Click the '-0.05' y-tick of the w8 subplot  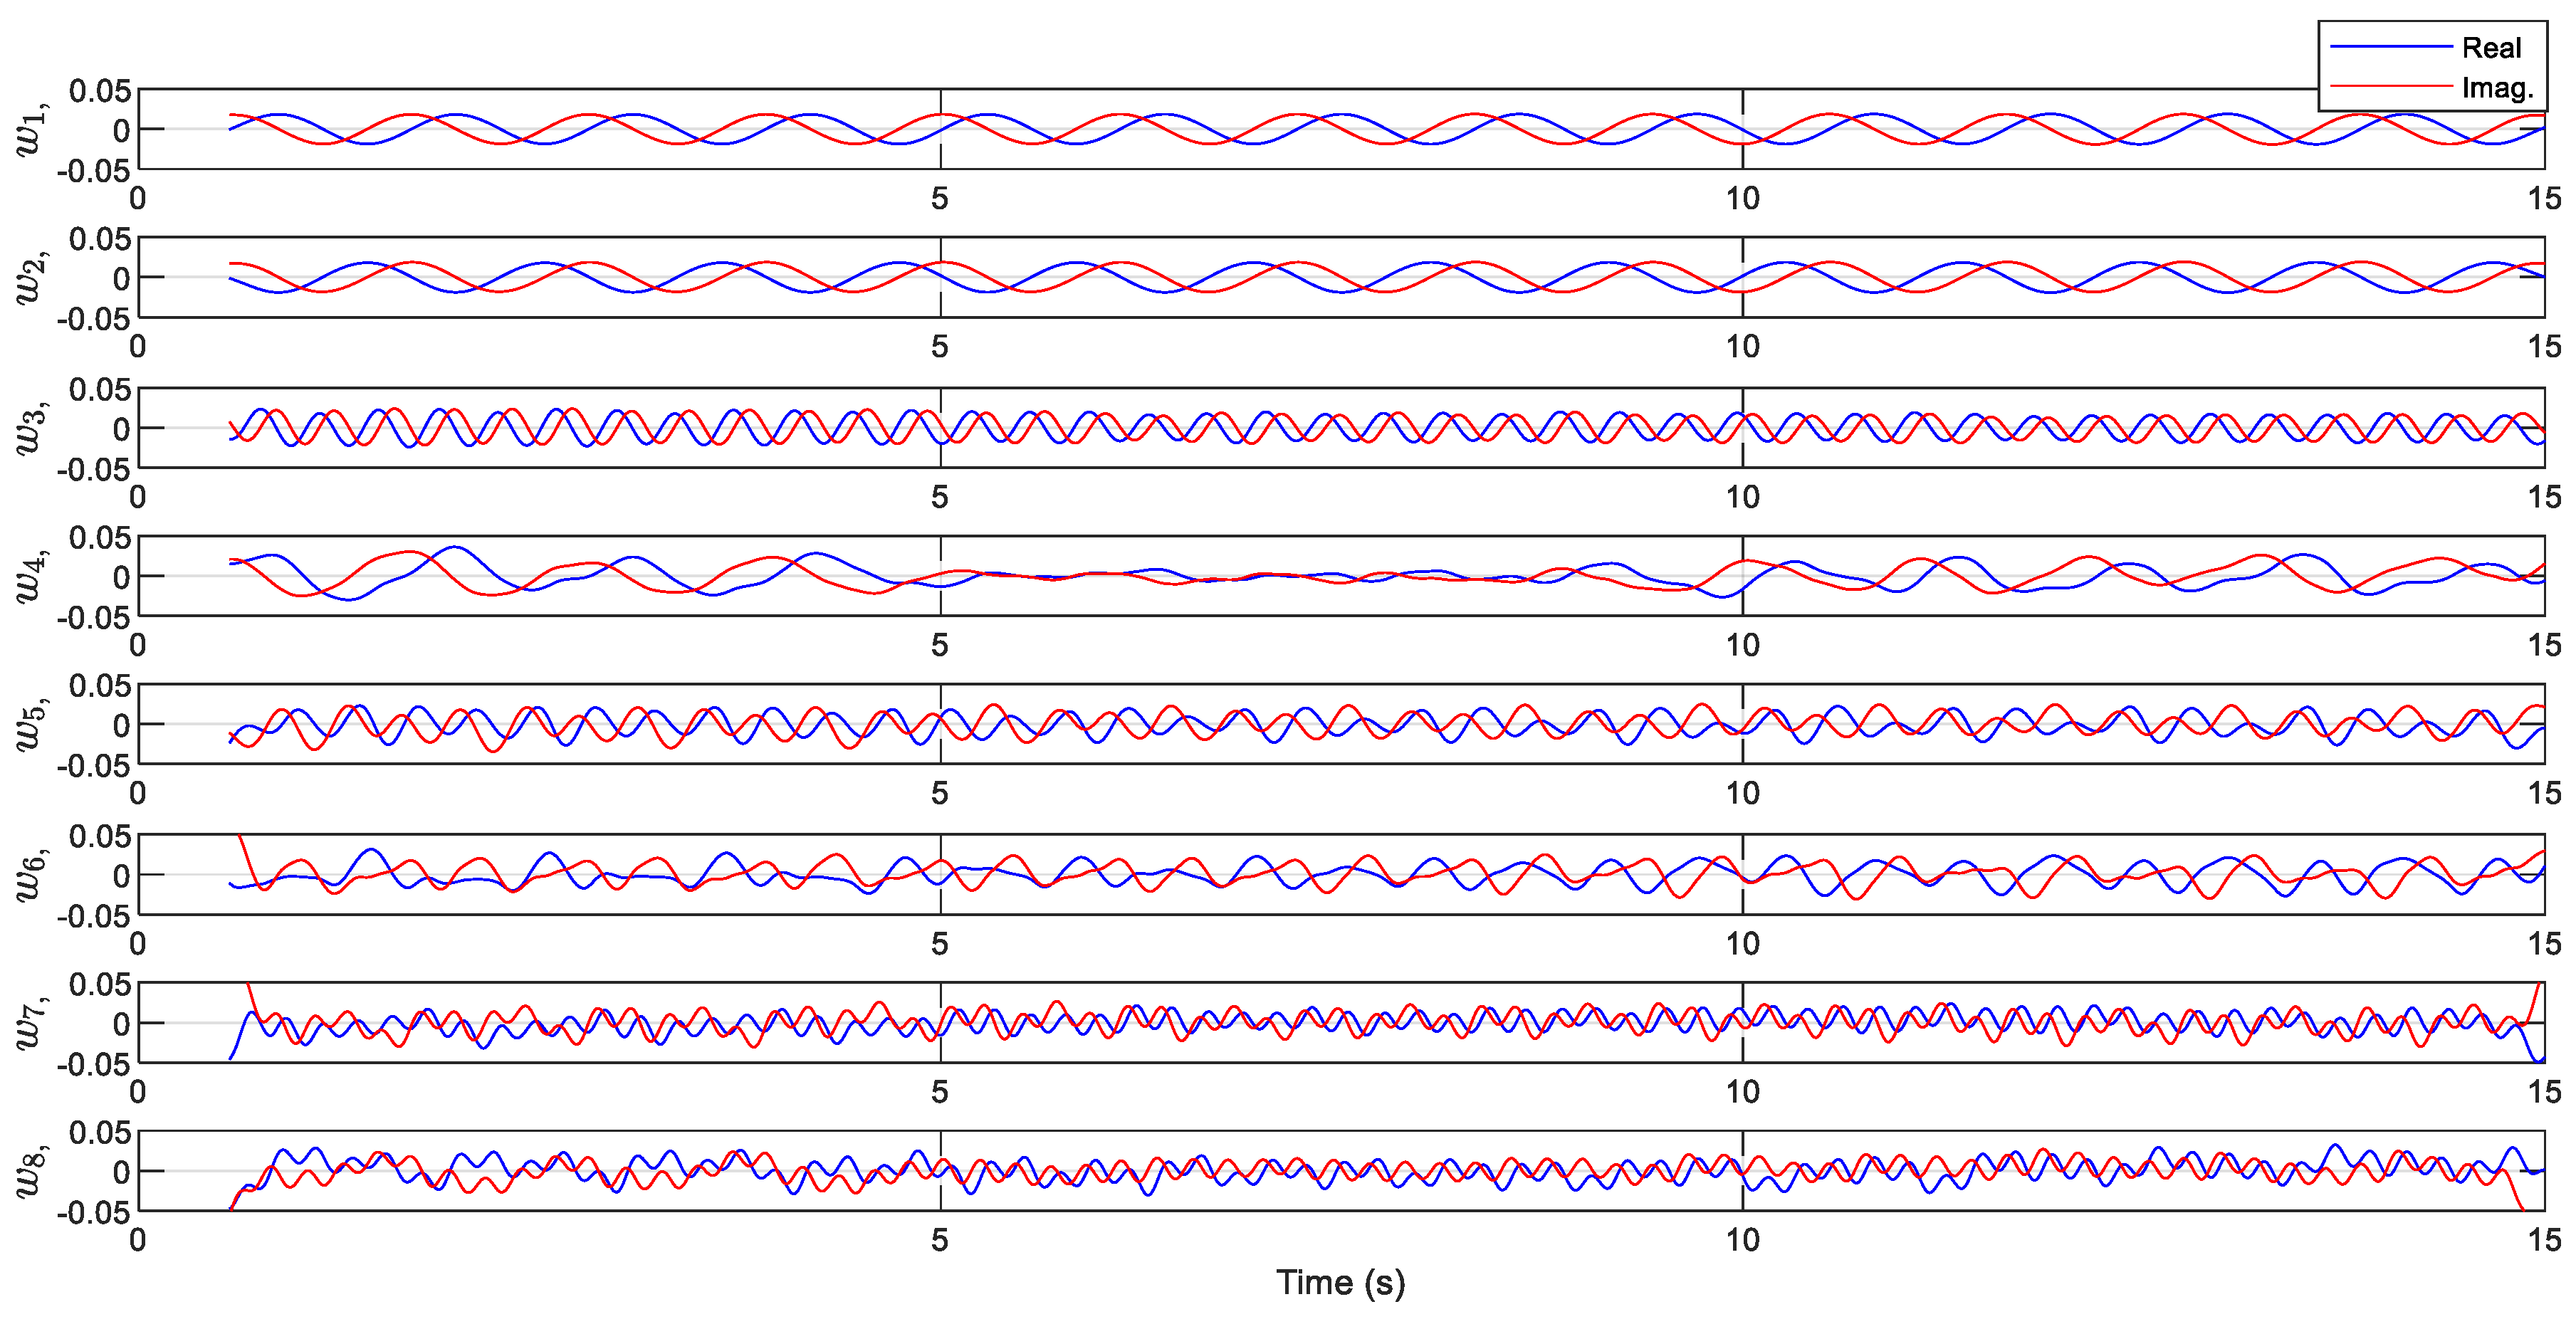(x=93, y=1213)
